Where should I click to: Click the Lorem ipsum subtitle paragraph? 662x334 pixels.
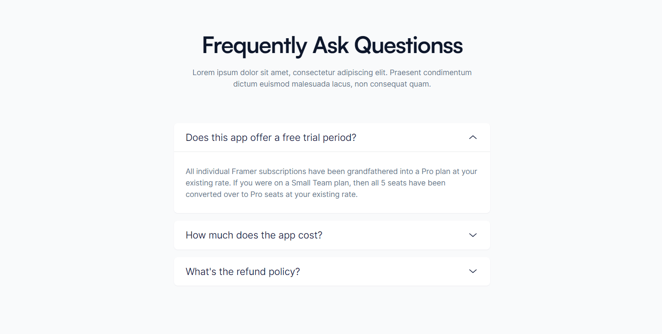click(x=332, y=78)
